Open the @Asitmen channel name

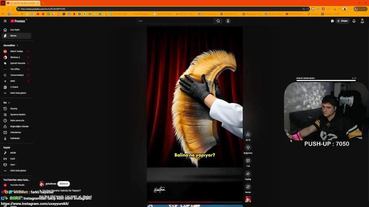51,184
